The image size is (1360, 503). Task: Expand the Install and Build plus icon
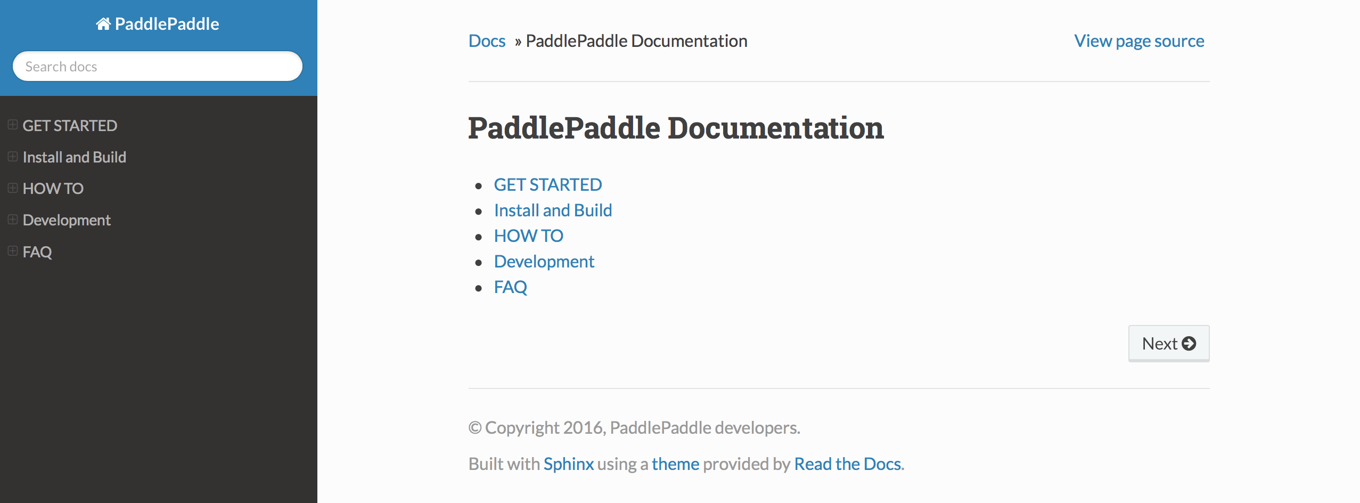13,157
